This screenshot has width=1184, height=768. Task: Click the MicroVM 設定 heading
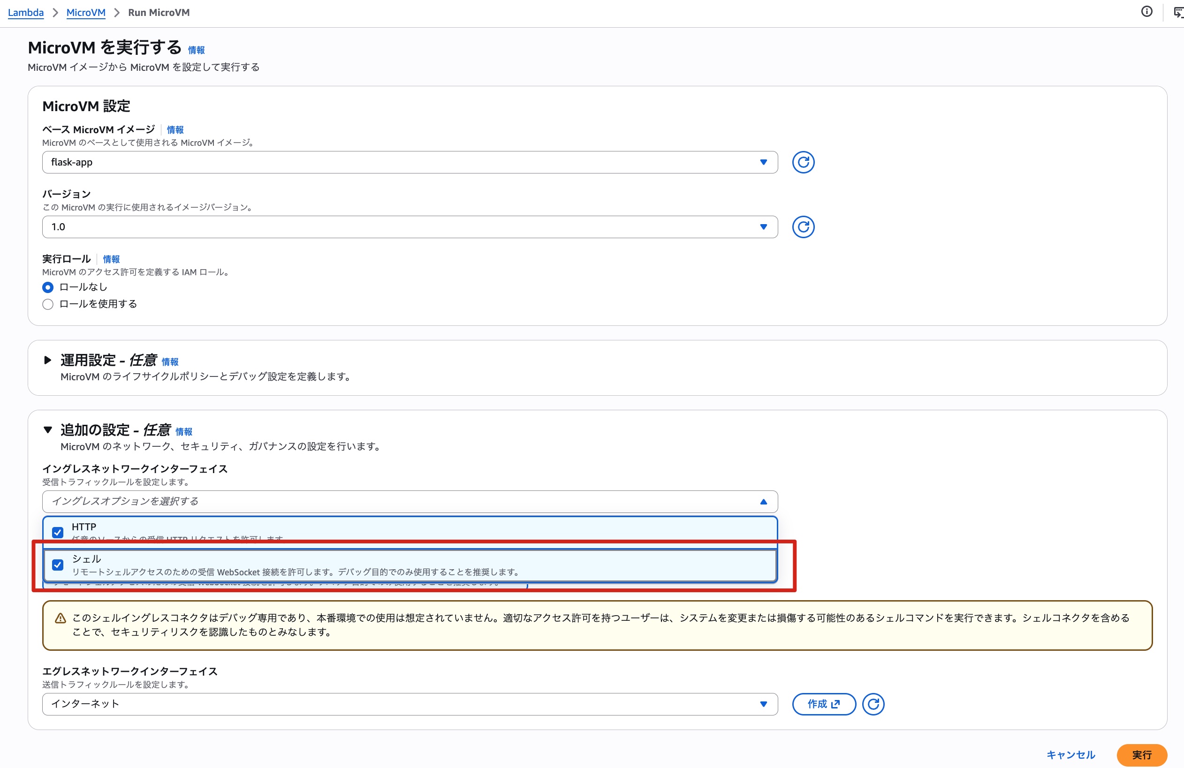coord(86,106)
